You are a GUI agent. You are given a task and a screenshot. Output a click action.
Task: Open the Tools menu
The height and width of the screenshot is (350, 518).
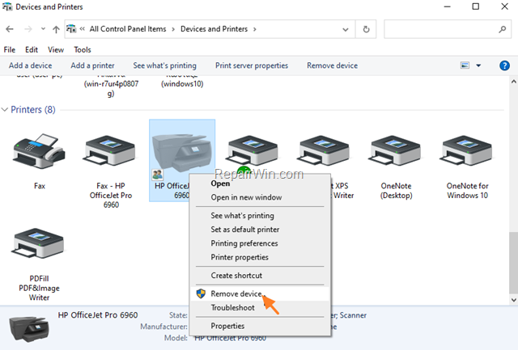coord(83,49)
